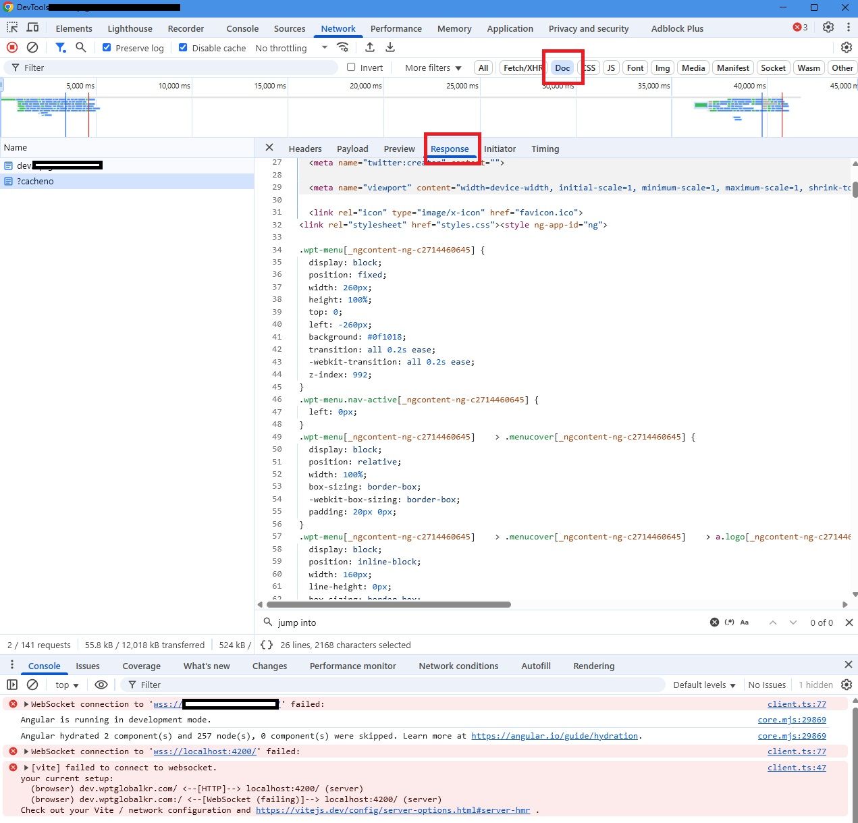Screen dimensions: 858x823
Task: Close the response search bar
Action: (x=849, y=622)
